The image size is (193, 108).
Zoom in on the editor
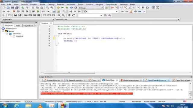tap(59, 15)
